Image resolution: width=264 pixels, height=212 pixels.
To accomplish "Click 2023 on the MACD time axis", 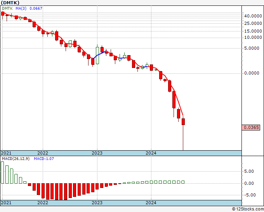I will click(97, 203).
